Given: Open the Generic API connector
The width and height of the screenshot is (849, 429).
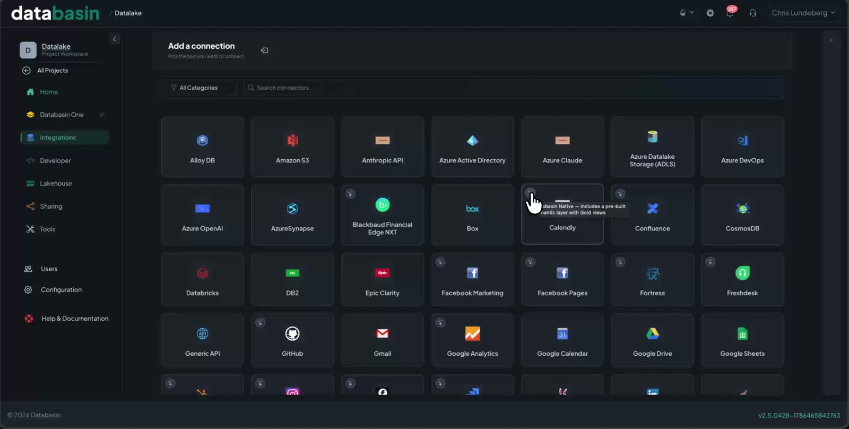Looking at the screenshot, I should click(202, 340).
